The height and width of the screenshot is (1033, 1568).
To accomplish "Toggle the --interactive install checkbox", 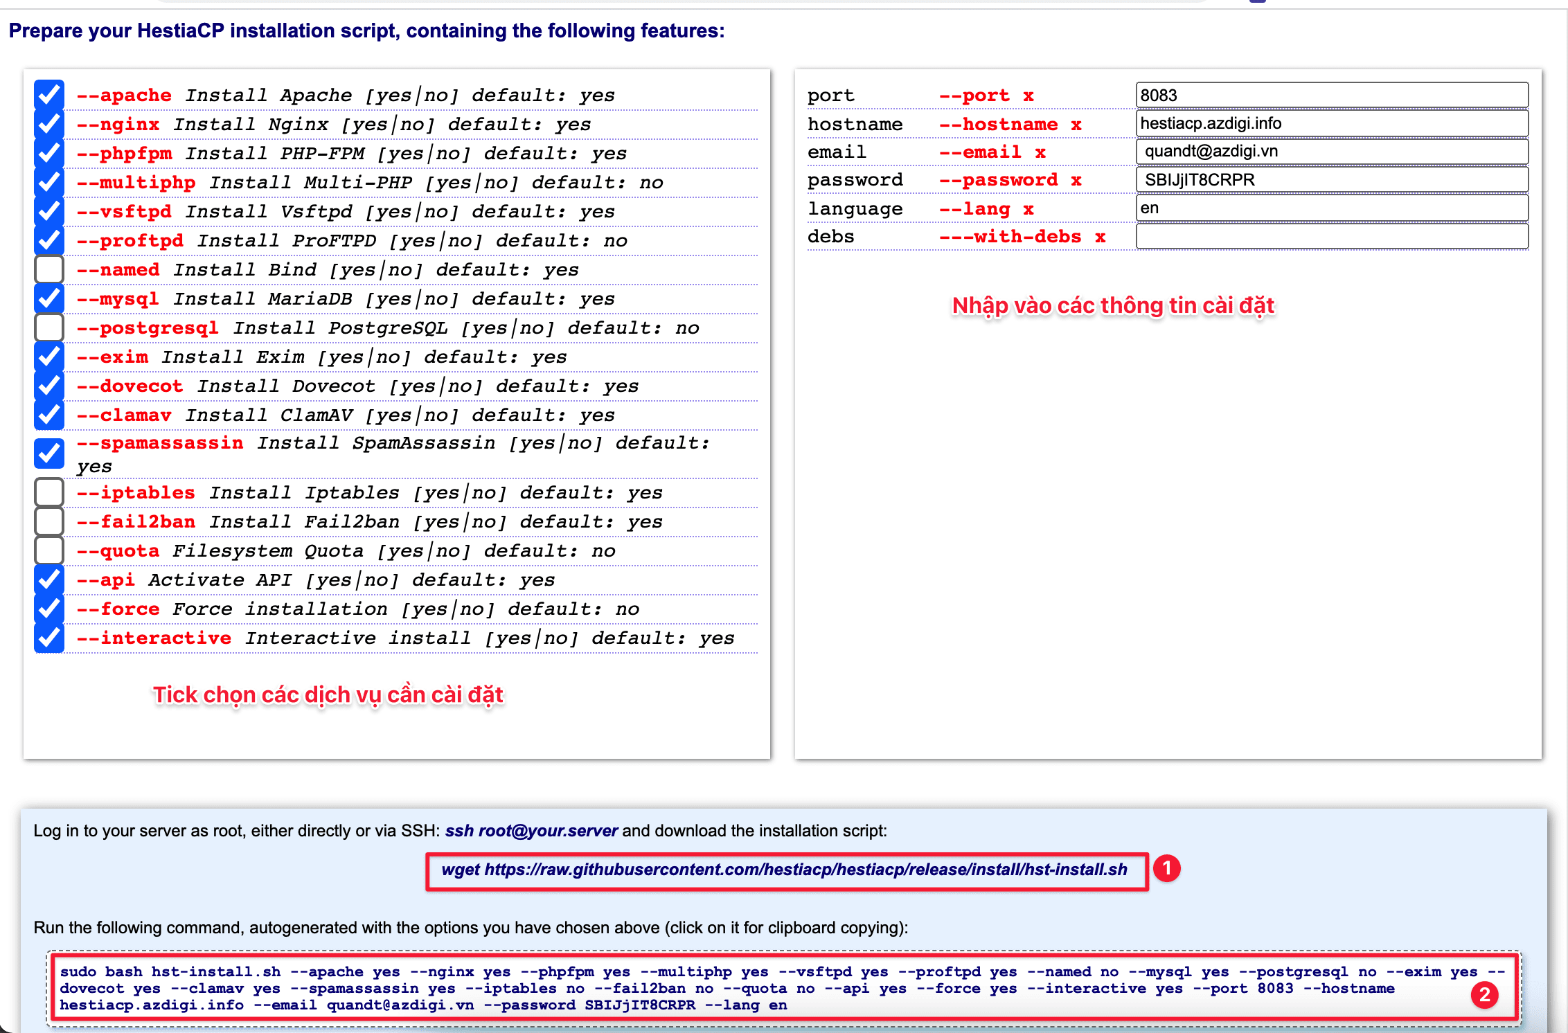I will click(x=49, y=638).
